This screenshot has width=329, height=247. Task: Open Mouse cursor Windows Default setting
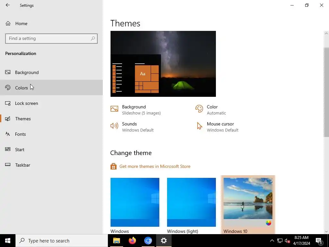[217, 127]
